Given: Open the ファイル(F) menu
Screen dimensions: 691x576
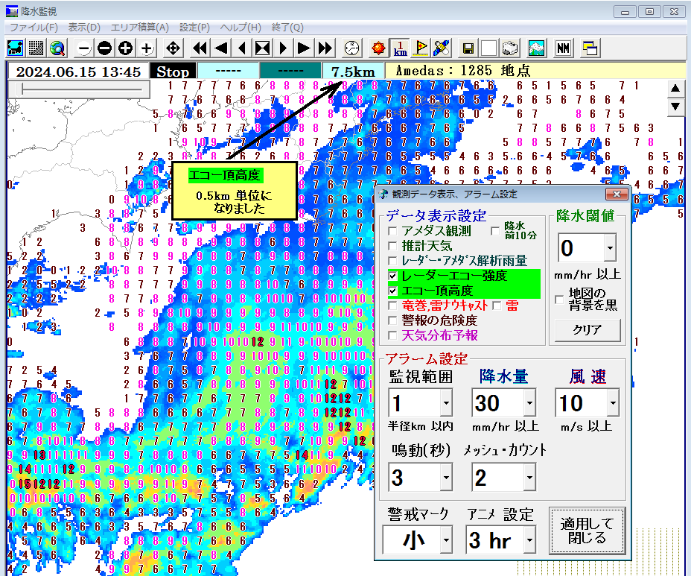Looking at the screenshot, I should 34,28.
